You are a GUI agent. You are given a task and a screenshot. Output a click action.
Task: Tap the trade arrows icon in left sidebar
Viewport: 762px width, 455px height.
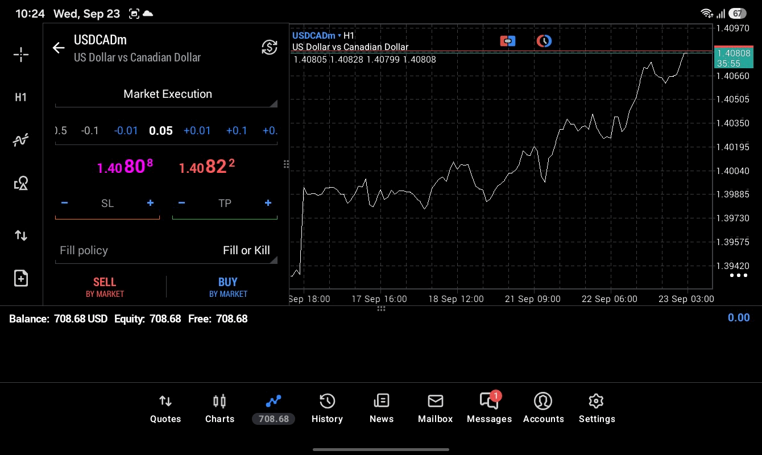click(x=21, y=235)
